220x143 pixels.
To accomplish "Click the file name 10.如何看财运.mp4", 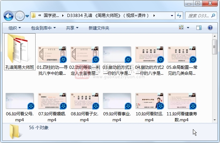I will pos(149,117).
